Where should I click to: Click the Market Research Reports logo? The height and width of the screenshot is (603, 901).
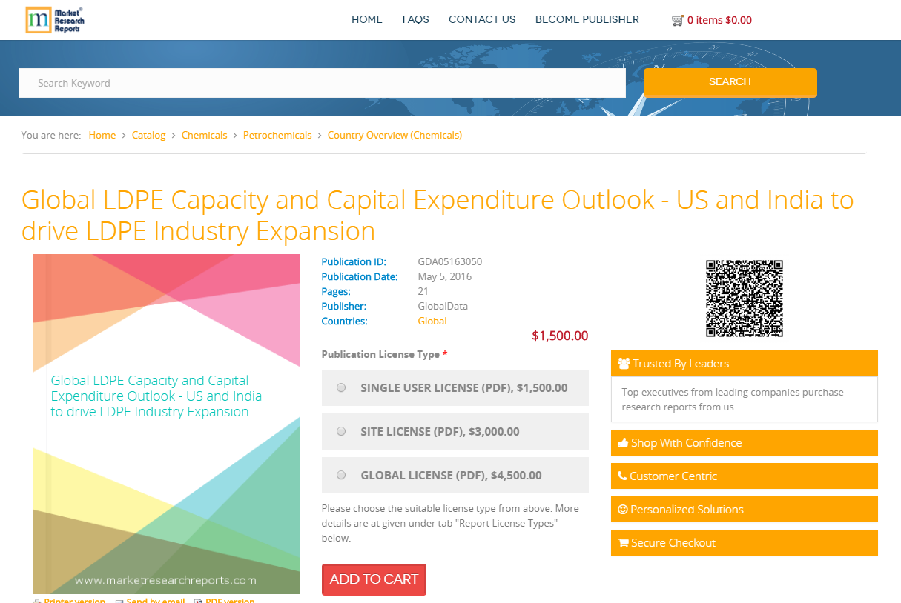(54, 20)
